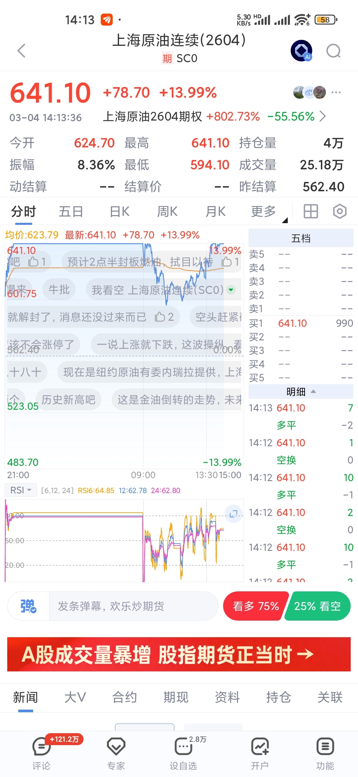The width and height of the screenshot is (358, 777).
Task: Open the RSI indicator dropdown
Action: 21,490
